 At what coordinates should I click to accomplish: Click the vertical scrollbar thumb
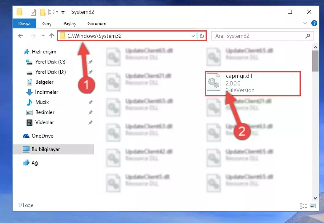pos(315,61)
